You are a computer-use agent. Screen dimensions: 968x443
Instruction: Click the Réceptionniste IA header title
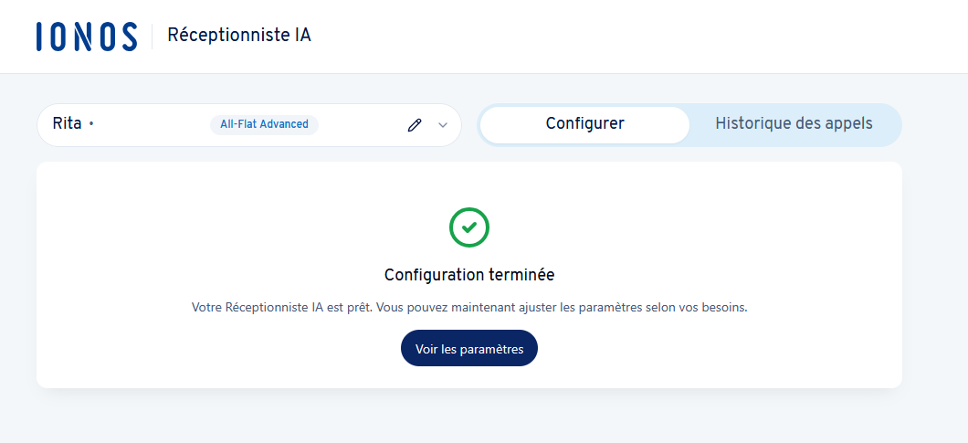[239, 36]
